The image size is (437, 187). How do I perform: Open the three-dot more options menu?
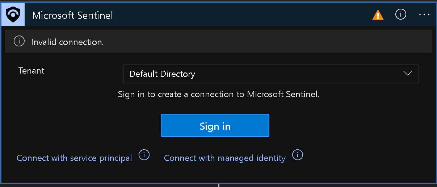[x=424, y=14]
